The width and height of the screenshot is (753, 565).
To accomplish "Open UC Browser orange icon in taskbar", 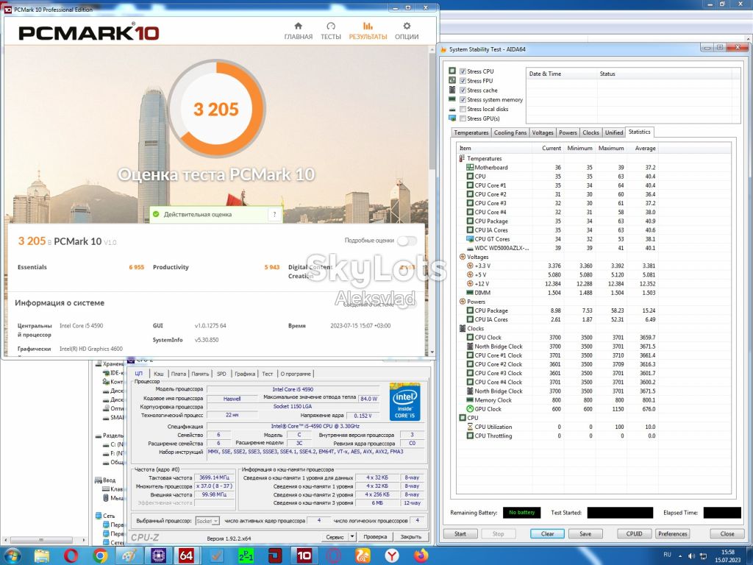I will tap(363, 556).
